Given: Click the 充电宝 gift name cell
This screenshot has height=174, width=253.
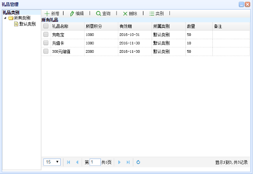Looking at the screenshot, I should [68, 35].
